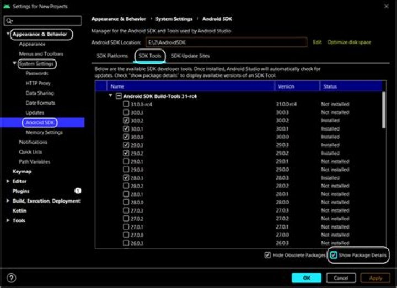Sort by the Version column header
The height and width of the screenshot is (288, 397).
297,86
